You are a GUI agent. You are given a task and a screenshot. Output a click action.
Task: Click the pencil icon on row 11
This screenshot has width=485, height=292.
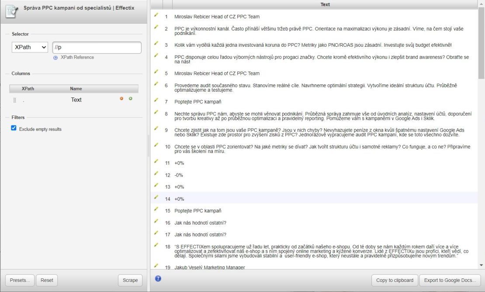click(x=156, y=161)
